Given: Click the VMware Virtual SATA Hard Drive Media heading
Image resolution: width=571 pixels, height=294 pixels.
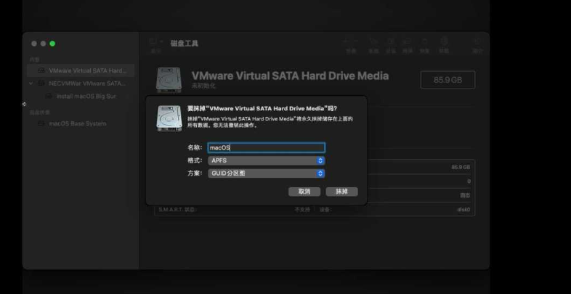Looking at the screenshot, I should point(290,76).
